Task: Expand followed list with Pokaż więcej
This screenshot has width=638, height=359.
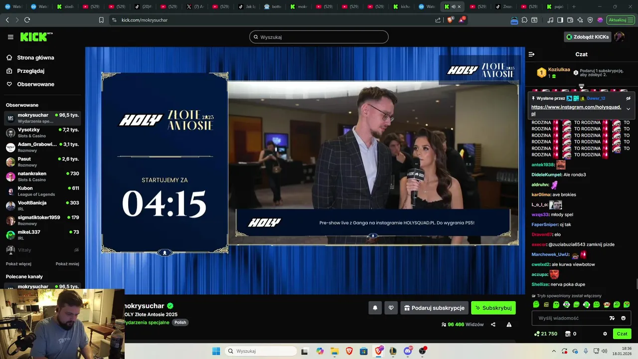Action: point(18,264)
